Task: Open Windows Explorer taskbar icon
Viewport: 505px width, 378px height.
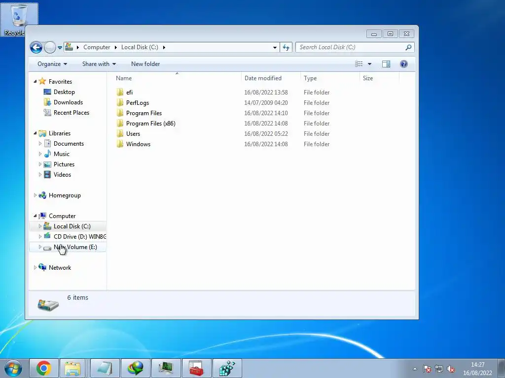Action: [x=73, y=368]
